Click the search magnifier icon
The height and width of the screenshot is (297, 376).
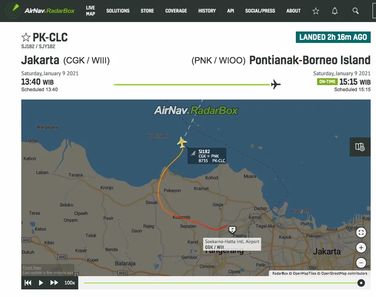(x=356, y=11)
